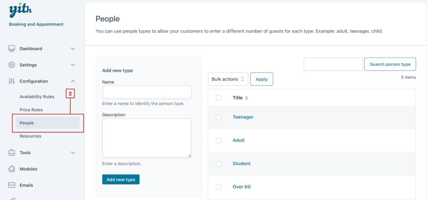
Task: Open the Bulk actions dropdown
Action: pos(228,79)
